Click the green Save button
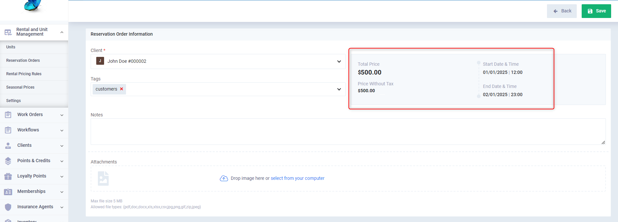Screen dimensions: 618x222 tap(596, 11)
